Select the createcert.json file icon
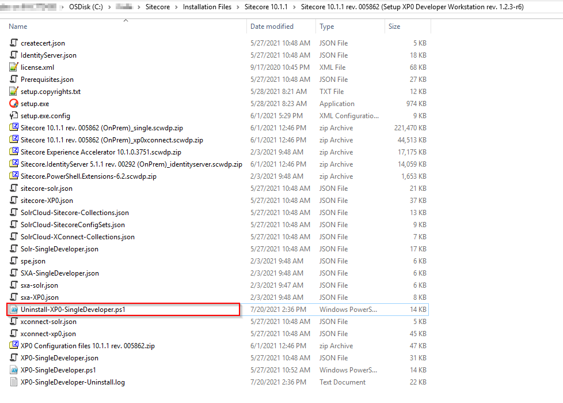The height and width of the screenshot is (403, 563). (12, 43)
